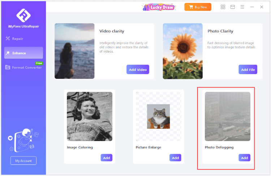Select the Enhance tab in sidebar
Viewport: 271px width, 176px height.
(23, 53)
